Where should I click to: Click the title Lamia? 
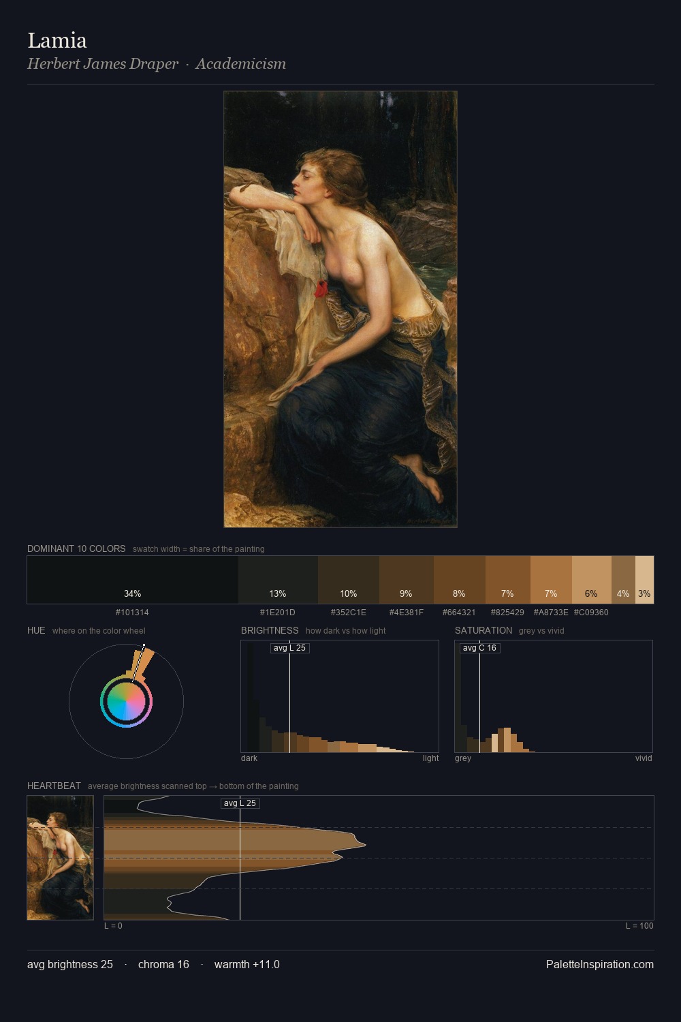(x=57, y=40)
